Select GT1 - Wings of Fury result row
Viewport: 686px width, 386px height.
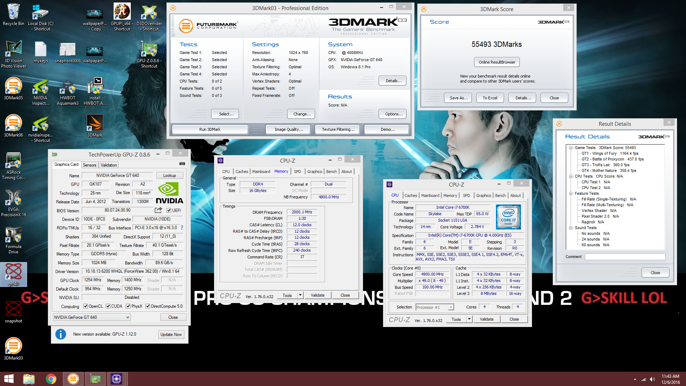[x=610, y=153]
